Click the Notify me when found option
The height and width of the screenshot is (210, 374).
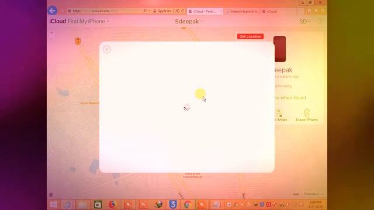pos(290,97)
